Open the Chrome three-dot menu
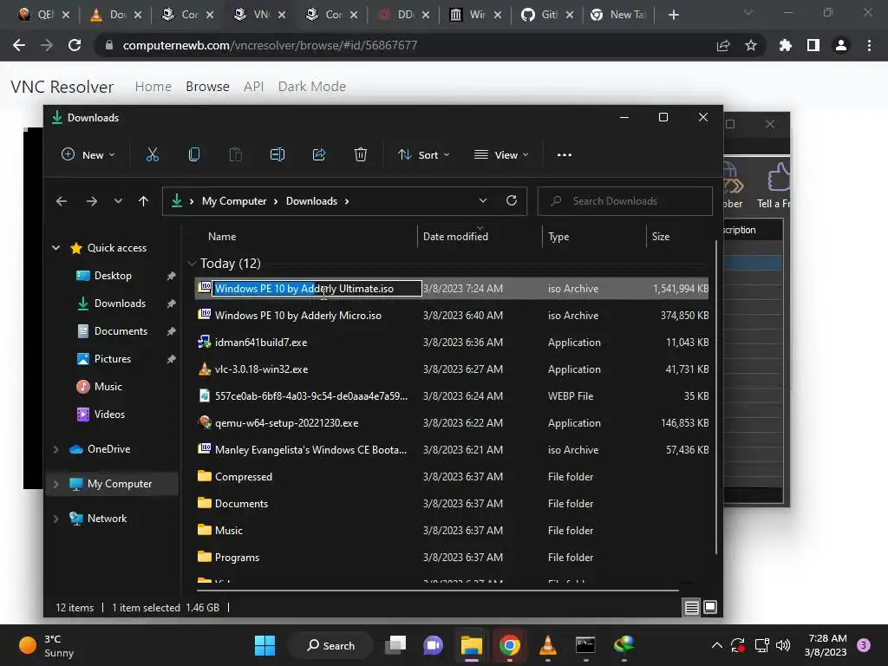The height and width of the screenshot is (666, 888). 869,45
